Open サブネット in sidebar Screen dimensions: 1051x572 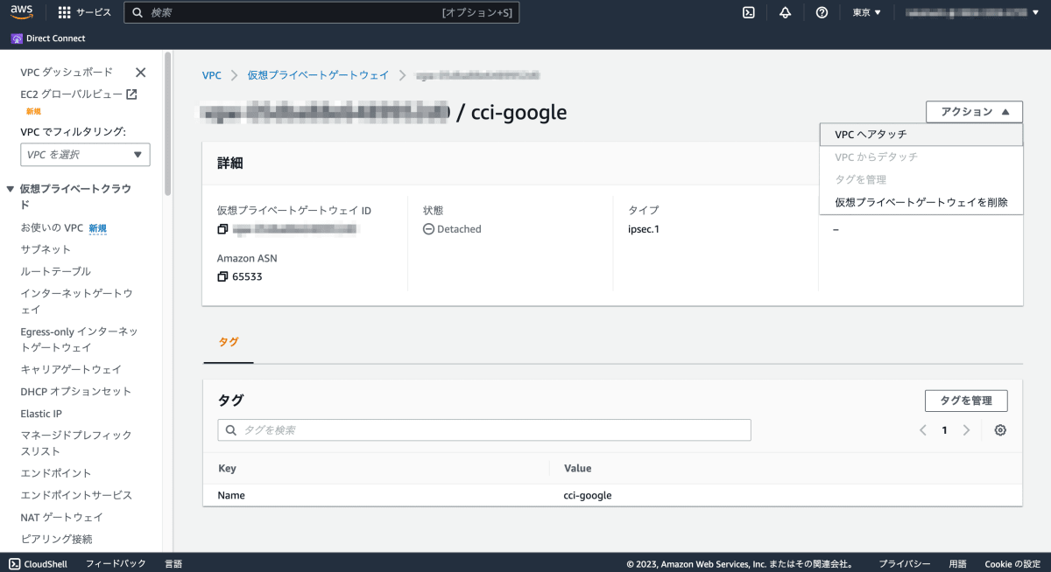[46, 249]
